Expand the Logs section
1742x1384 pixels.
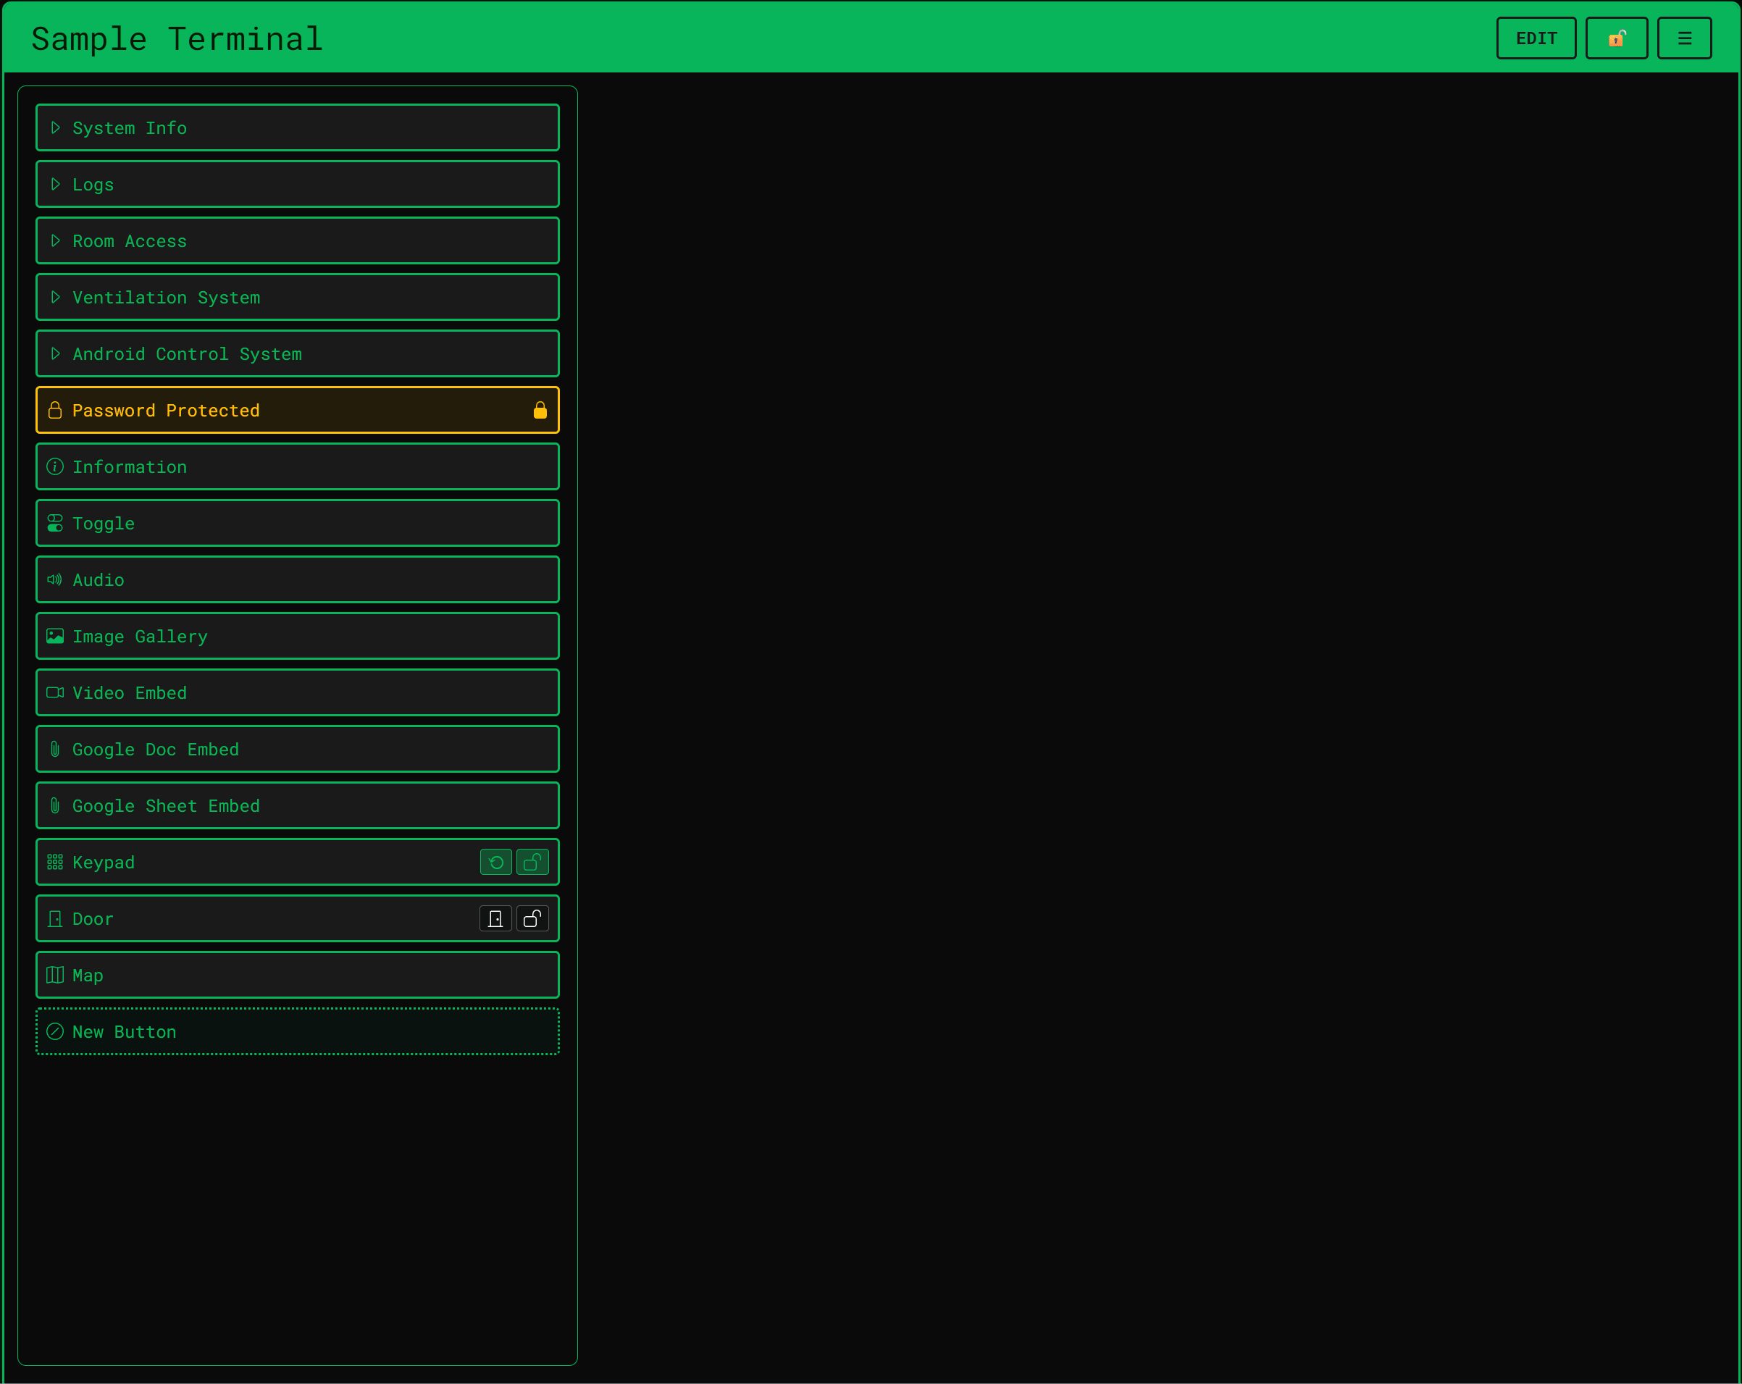pos(296,184)
